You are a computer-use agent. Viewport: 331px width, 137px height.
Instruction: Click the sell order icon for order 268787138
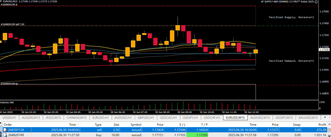5,129
